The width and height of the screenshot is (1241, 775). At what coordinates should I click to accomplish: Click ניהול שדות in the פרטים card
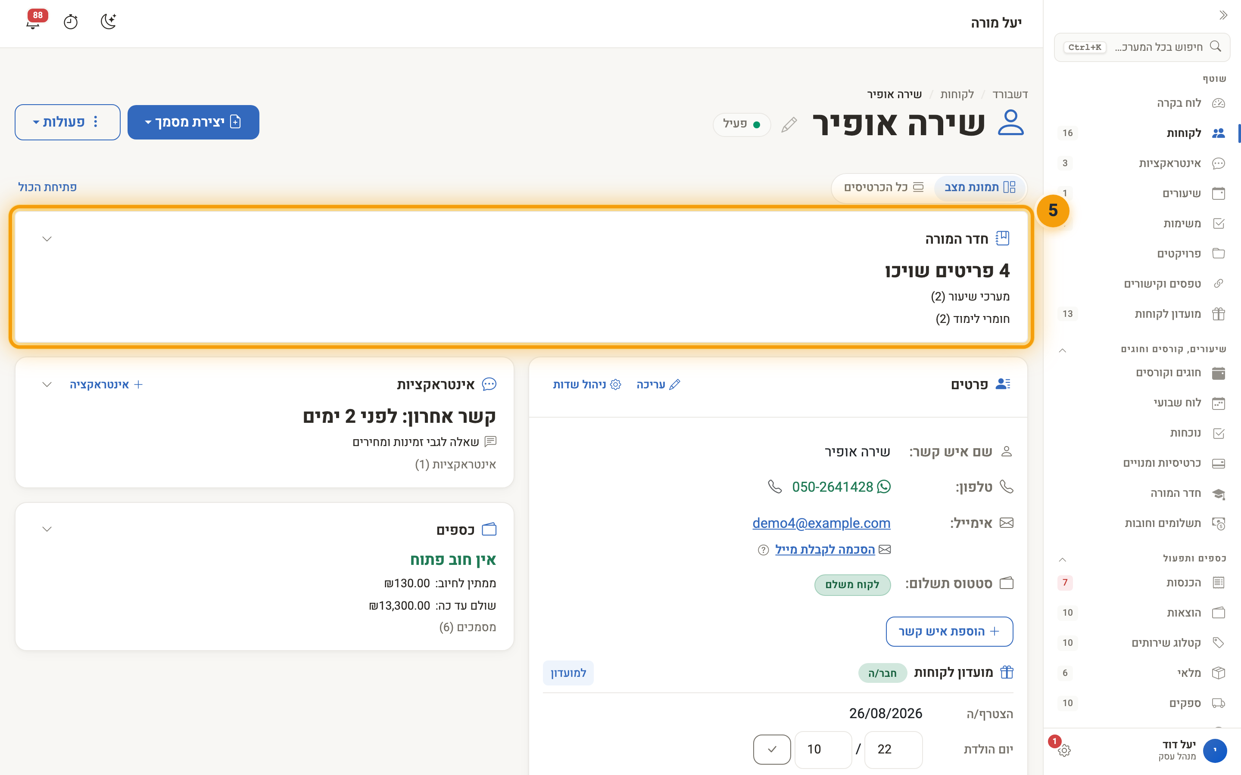[x=587, y=384]
